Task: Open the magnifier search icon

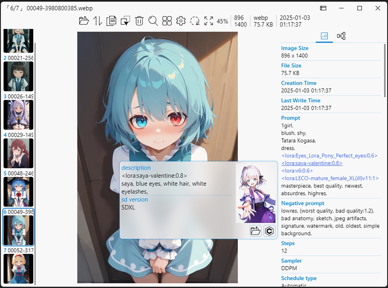Action: point(153,21)
